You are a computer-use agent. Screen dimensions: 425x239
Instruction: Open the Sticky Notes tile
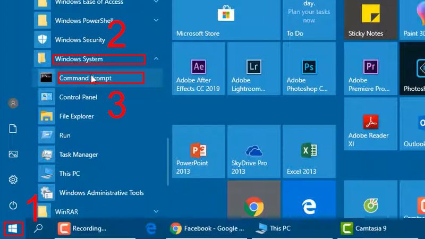[371, 20]
